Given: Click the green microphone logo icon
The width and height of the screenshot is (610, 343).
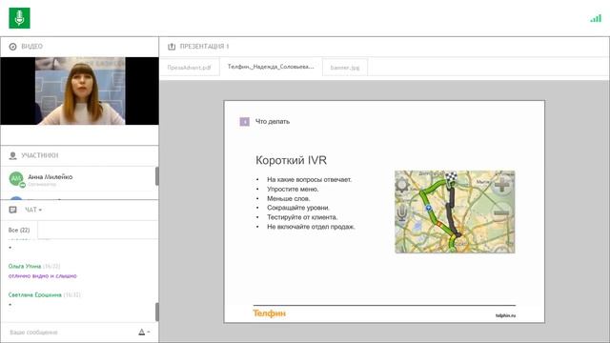Looking at the screenshot, I should point(19,18).
